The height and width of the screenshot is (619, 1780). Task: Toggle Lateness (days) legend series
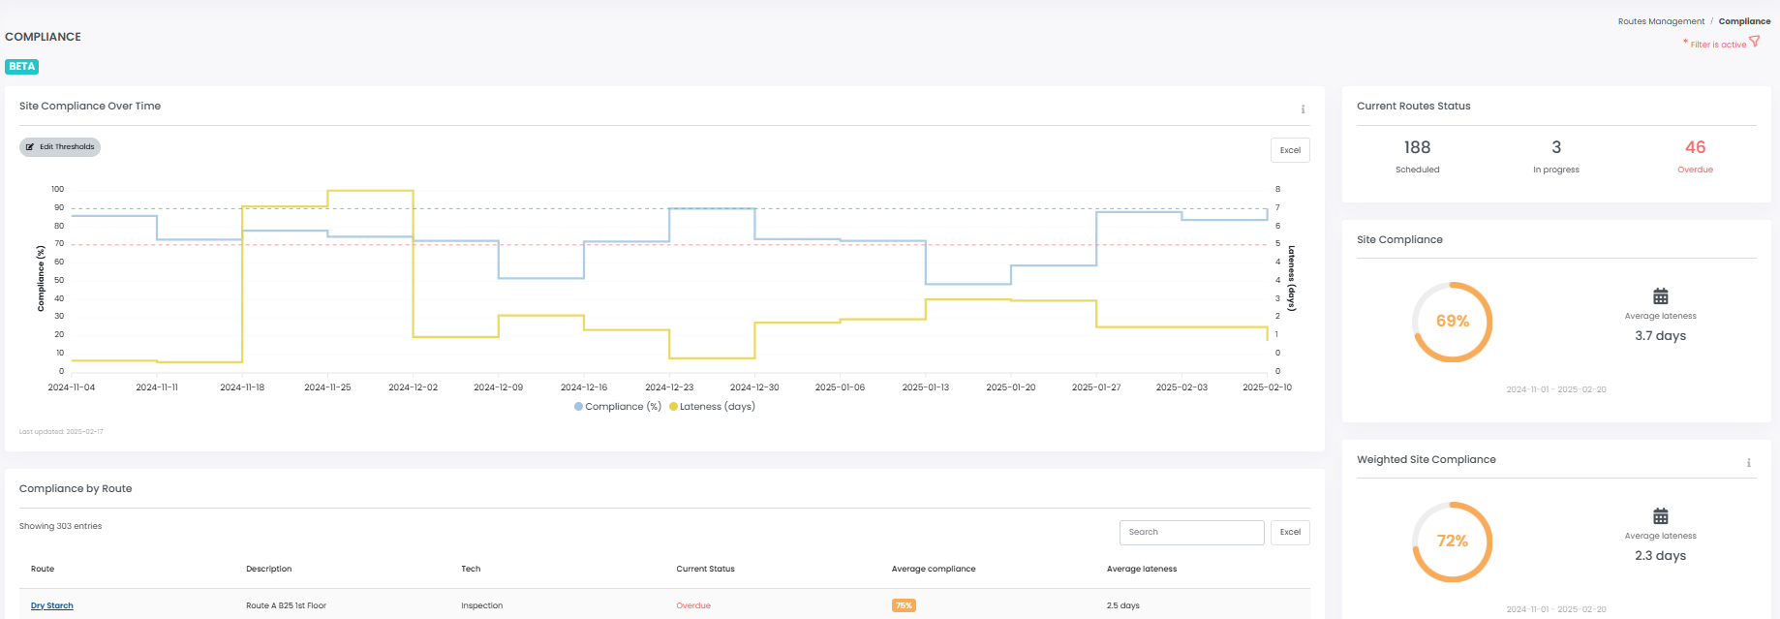712,407
